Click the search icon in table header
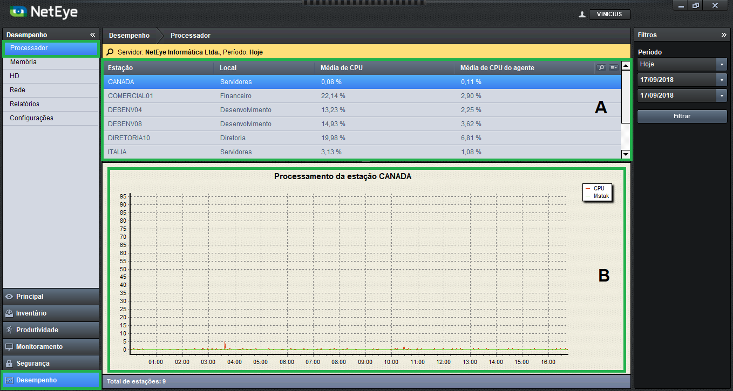Viewport: 733px width, 391px height. tap(601, 68)
